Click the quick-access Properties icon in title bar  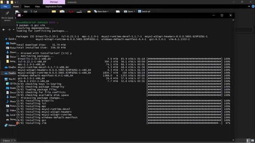pos(8,2)
